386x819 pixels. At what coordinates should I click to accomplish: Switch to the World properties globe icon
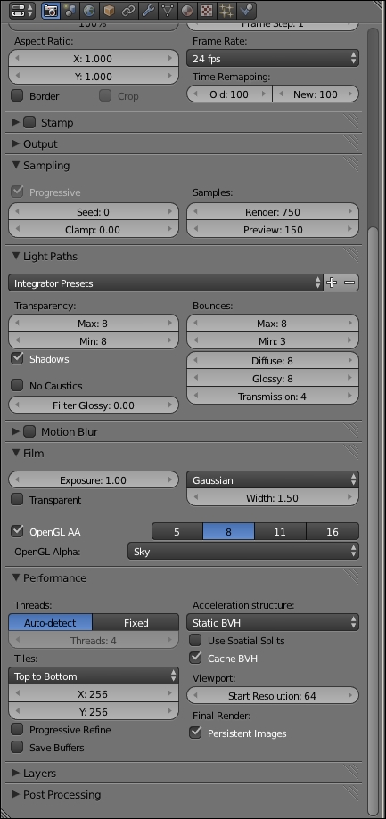click(x=89, y=10)
